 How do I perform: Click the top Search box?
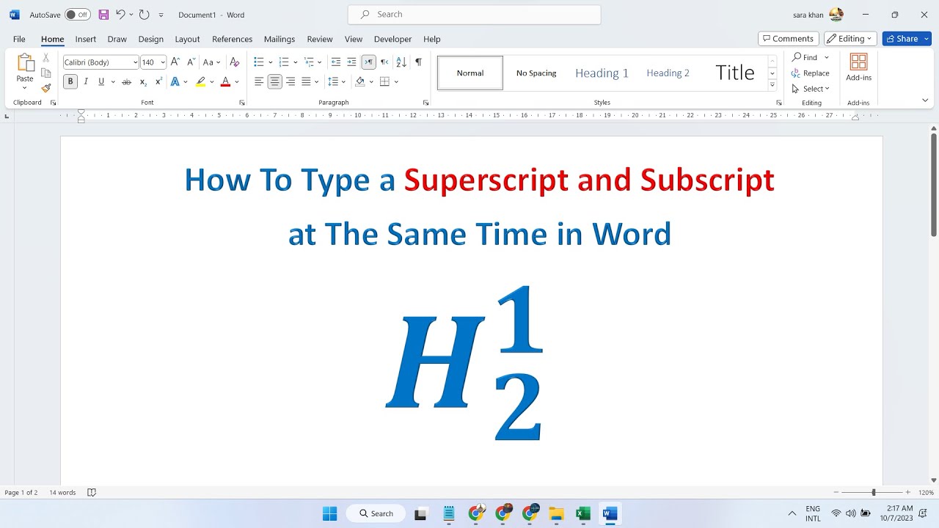(x=475, y=15)
